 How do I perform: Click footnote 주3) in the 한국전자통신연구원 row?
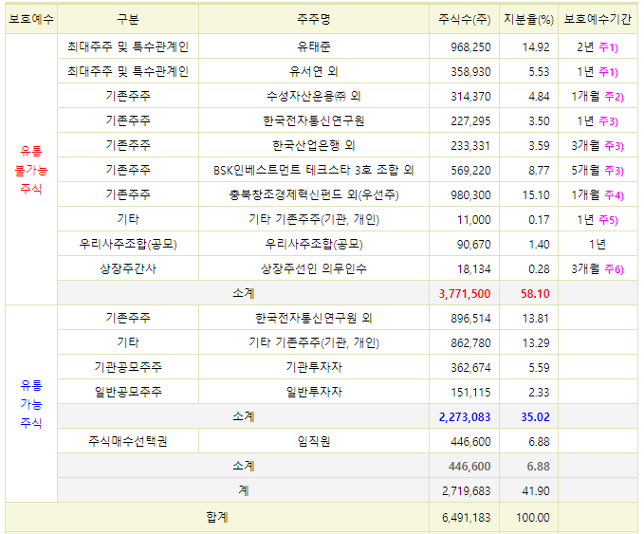point(609,121)
